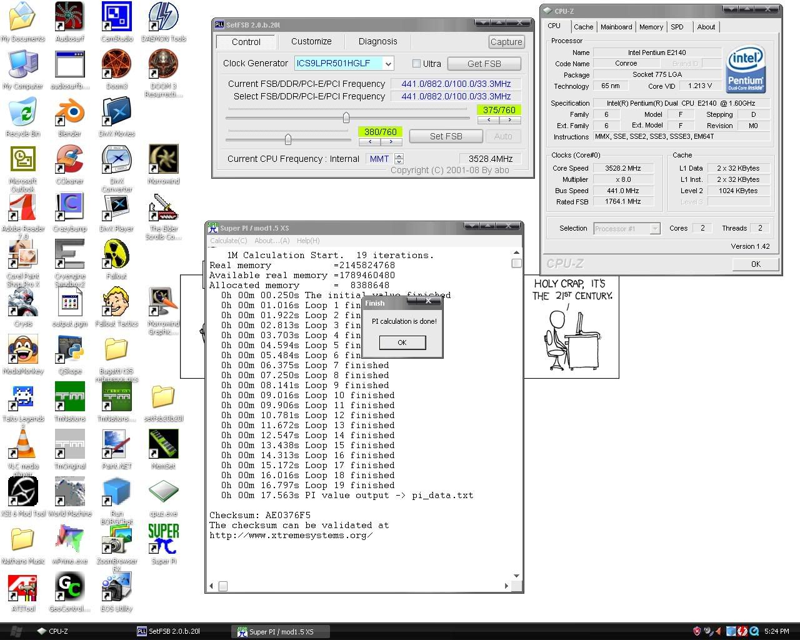Click the lower FSB slider thumb in SetFSB
This screenshot has height=640, width=800.
tap(287, 139)
